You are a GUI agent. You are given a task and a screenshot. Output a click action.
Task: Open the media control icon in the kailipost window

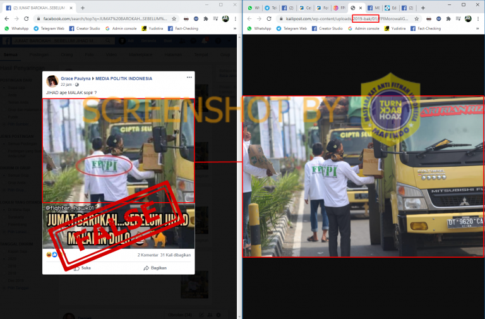pos(458,19)
